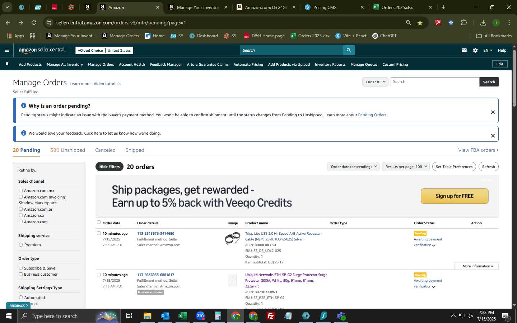The image size is (517, 323).
Task: Open the Apps bookmark shortcut
Action: click(15, 36)
